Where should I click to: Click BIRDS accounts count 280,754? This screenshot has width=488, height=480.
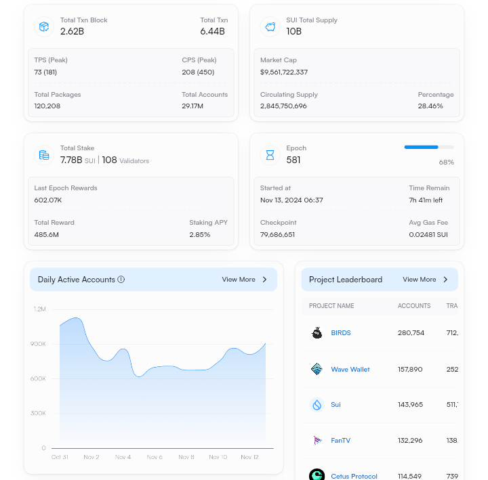[411, 332]
